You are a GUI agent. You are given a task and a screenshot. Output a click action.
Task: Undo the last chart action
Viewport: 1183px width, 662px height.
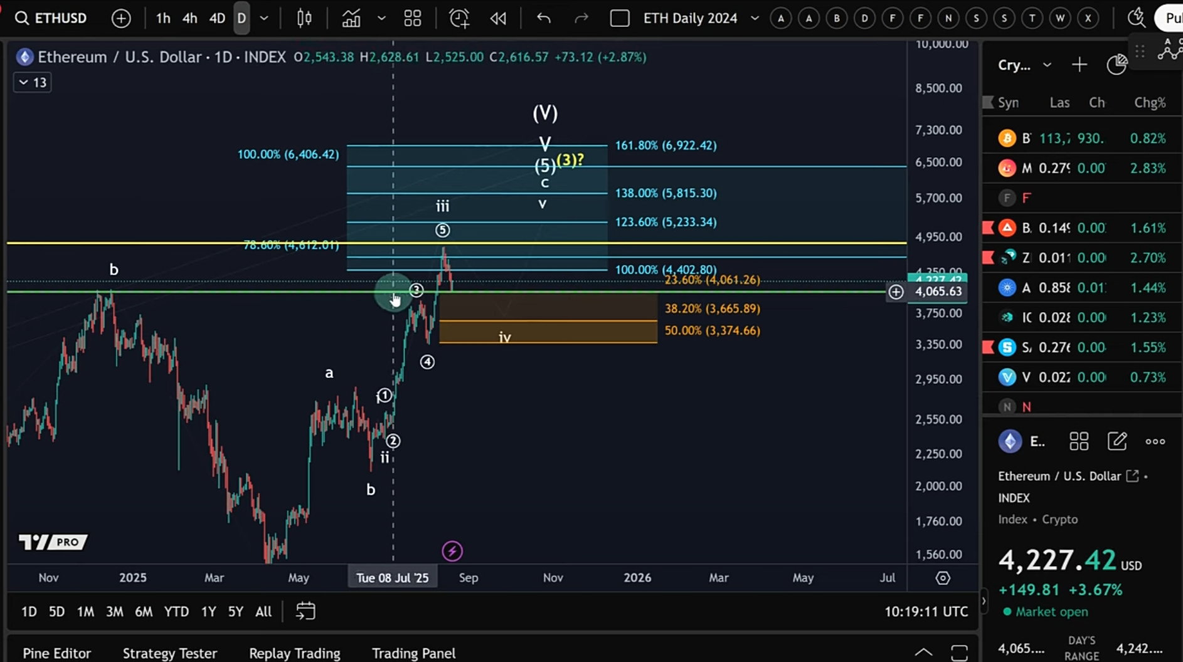[x=544, y=18]
